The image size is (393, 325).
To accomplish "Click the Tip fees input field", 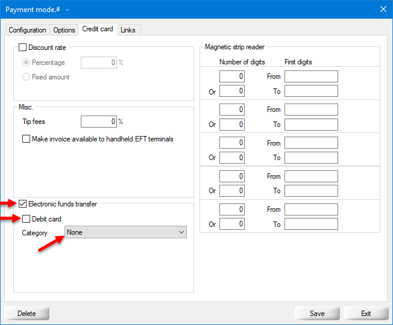I will [98, 122].
